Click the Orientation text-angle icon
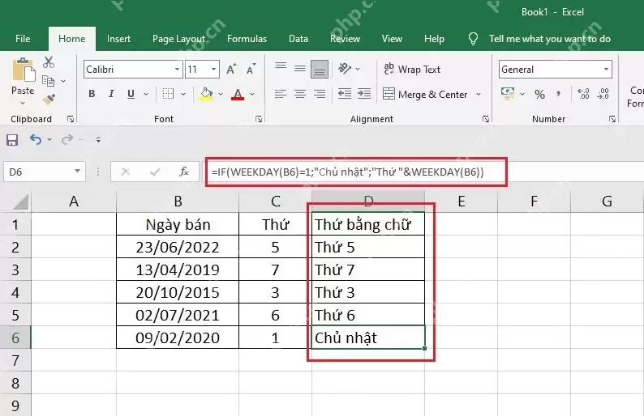644x416 pixels. [345, 69]
